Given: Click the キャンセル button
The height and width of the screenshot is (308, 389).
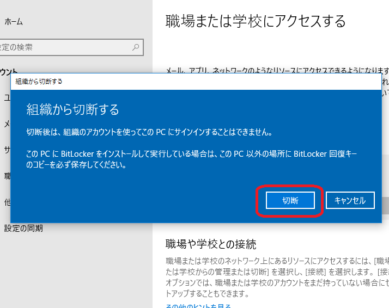Looking at the screenshot, I should click(x=350, y=200).
